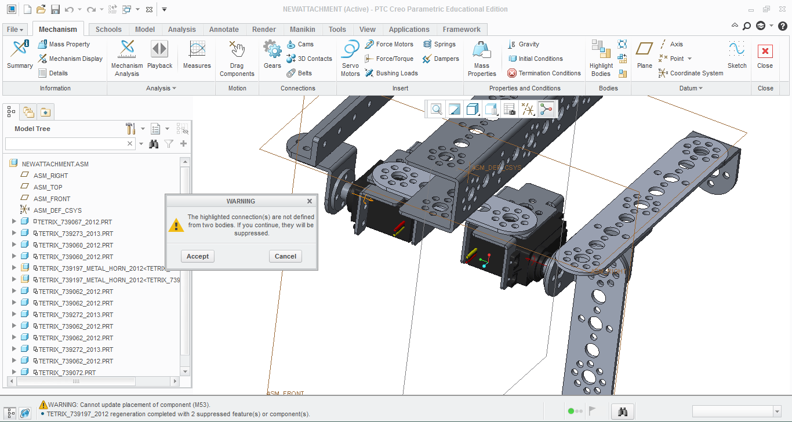The image size is (792, 422).
Task: Open Initial Conditions
Action: tap(535, 59)
